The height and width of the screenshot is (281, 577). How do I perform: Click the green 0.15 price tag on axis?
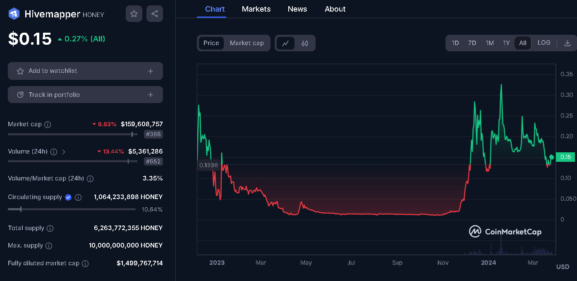(565, 157)
